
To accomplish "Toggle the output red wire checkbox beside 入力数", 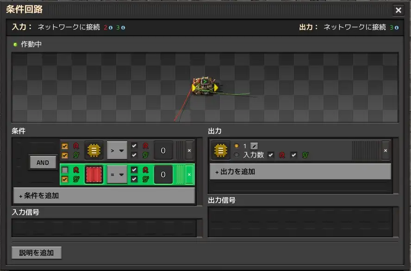I will [271, 155].
